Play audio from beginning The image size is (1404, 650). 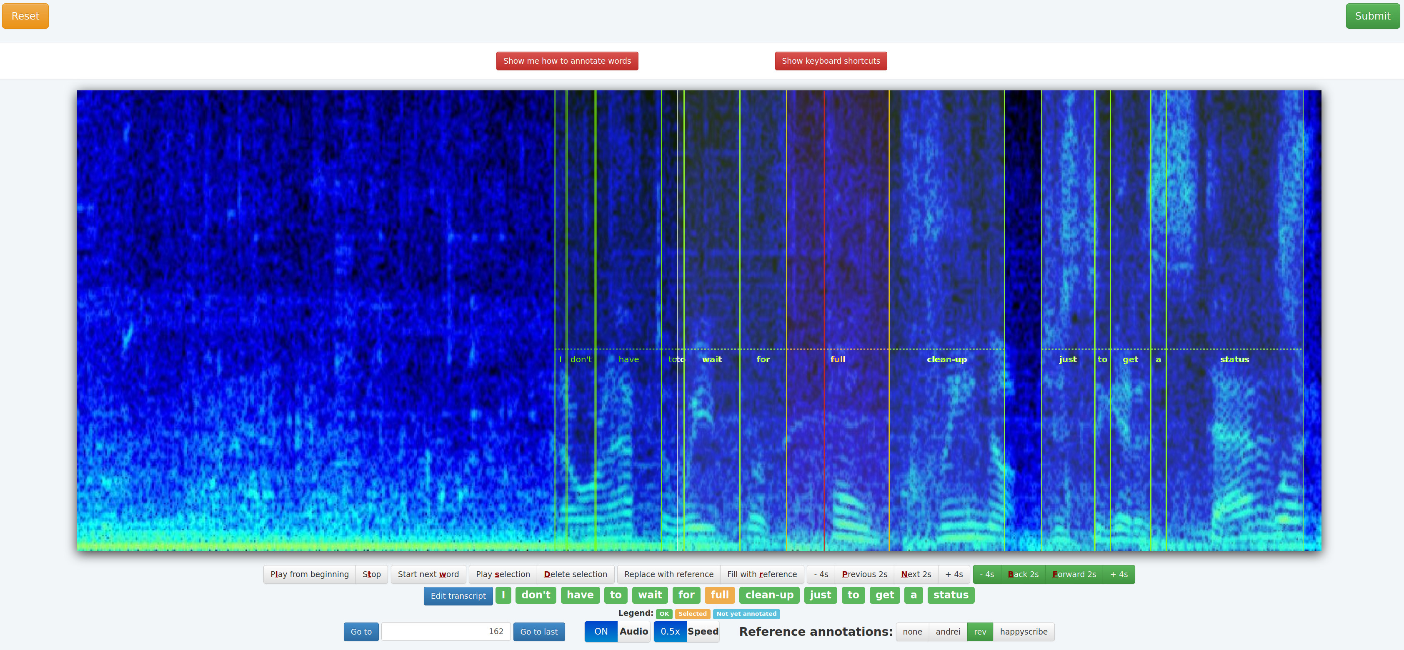point(309,574)
